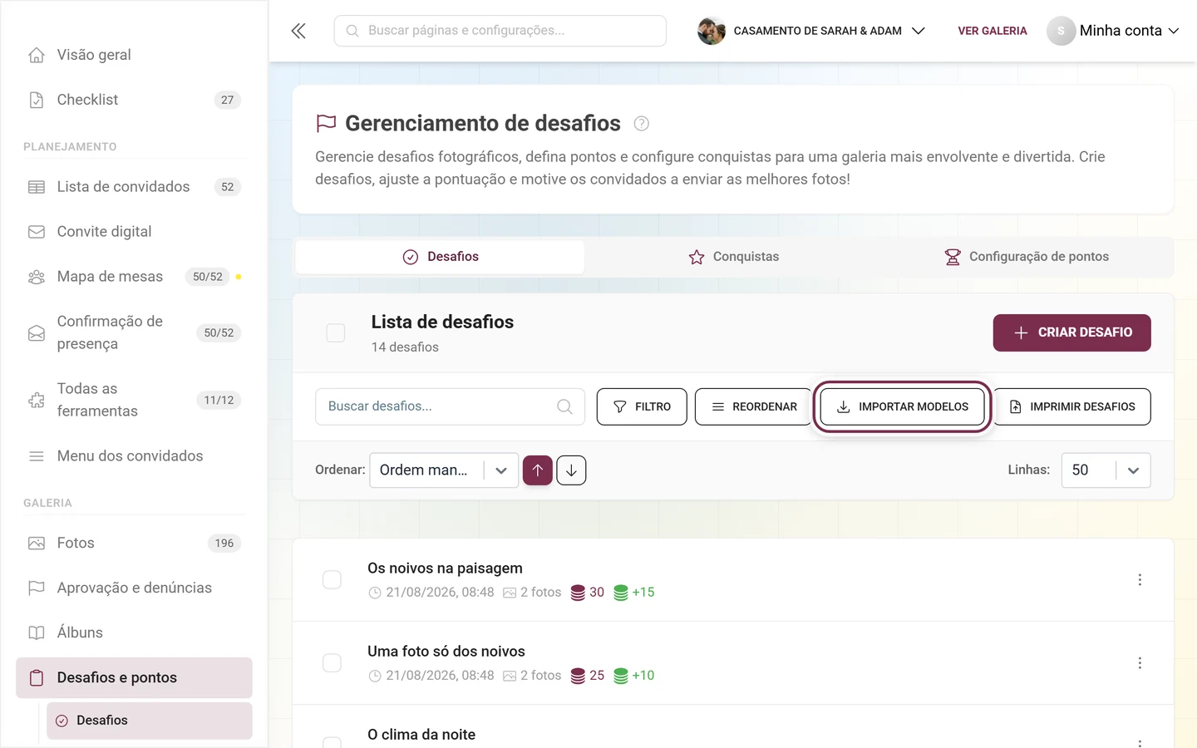Screen dimensions: 1197x748
Task: Open the Ordenar sort order dropdown
Action: (444, 470)
